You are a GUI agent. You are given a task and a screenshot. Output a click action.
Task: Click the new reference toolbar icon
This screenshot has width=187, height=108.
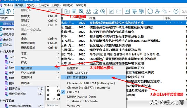(74, 11)
